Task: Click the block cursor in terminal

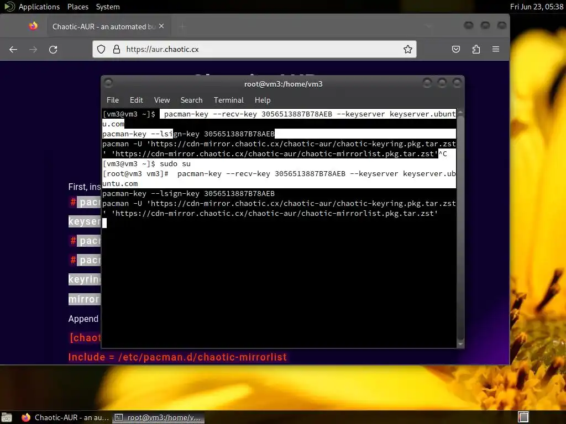Action: point(104,223)
